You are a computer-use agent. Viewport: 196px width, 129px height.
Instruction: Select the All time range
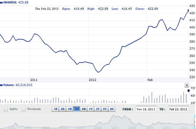[x=112, y=109]
